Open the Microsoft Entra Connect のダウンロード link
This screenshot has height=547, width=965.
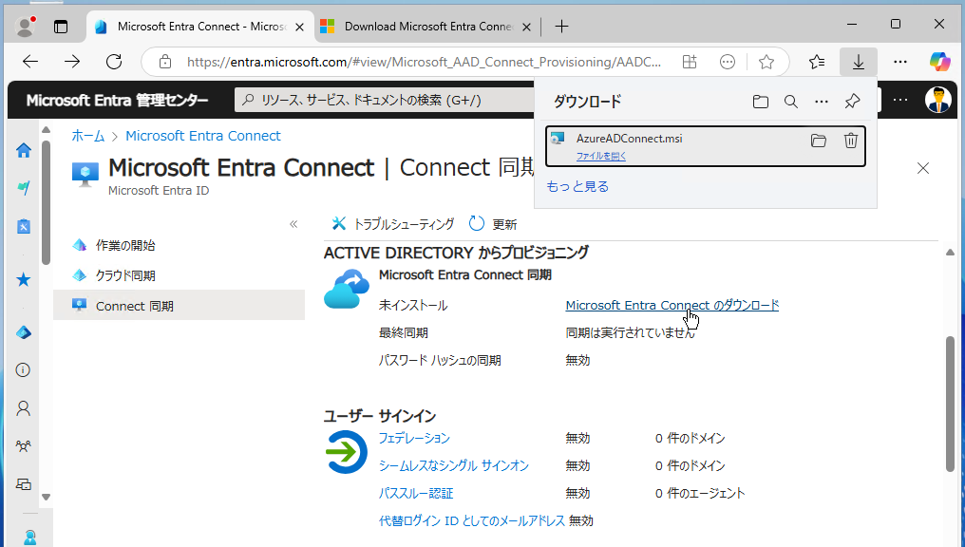[x=672, y=305]
